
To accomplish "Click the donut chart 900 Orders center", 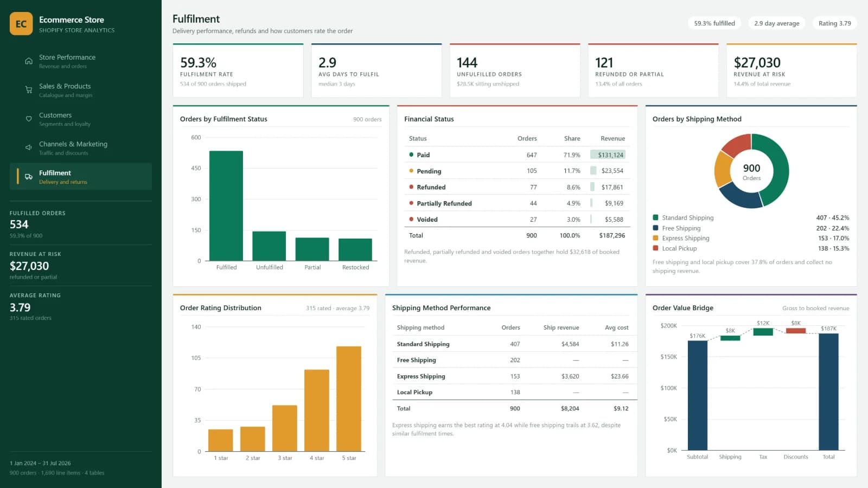I will click(x=751, y=171).
